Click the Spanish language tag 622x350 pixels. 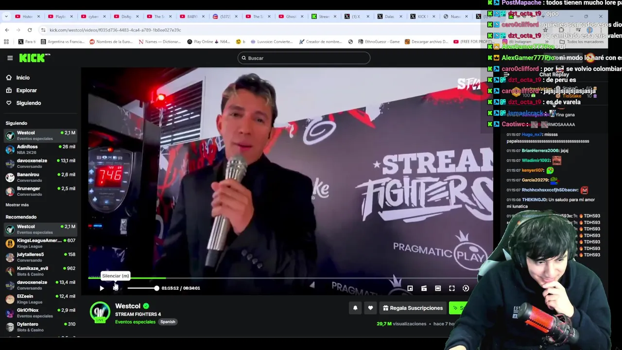(168, 322)
